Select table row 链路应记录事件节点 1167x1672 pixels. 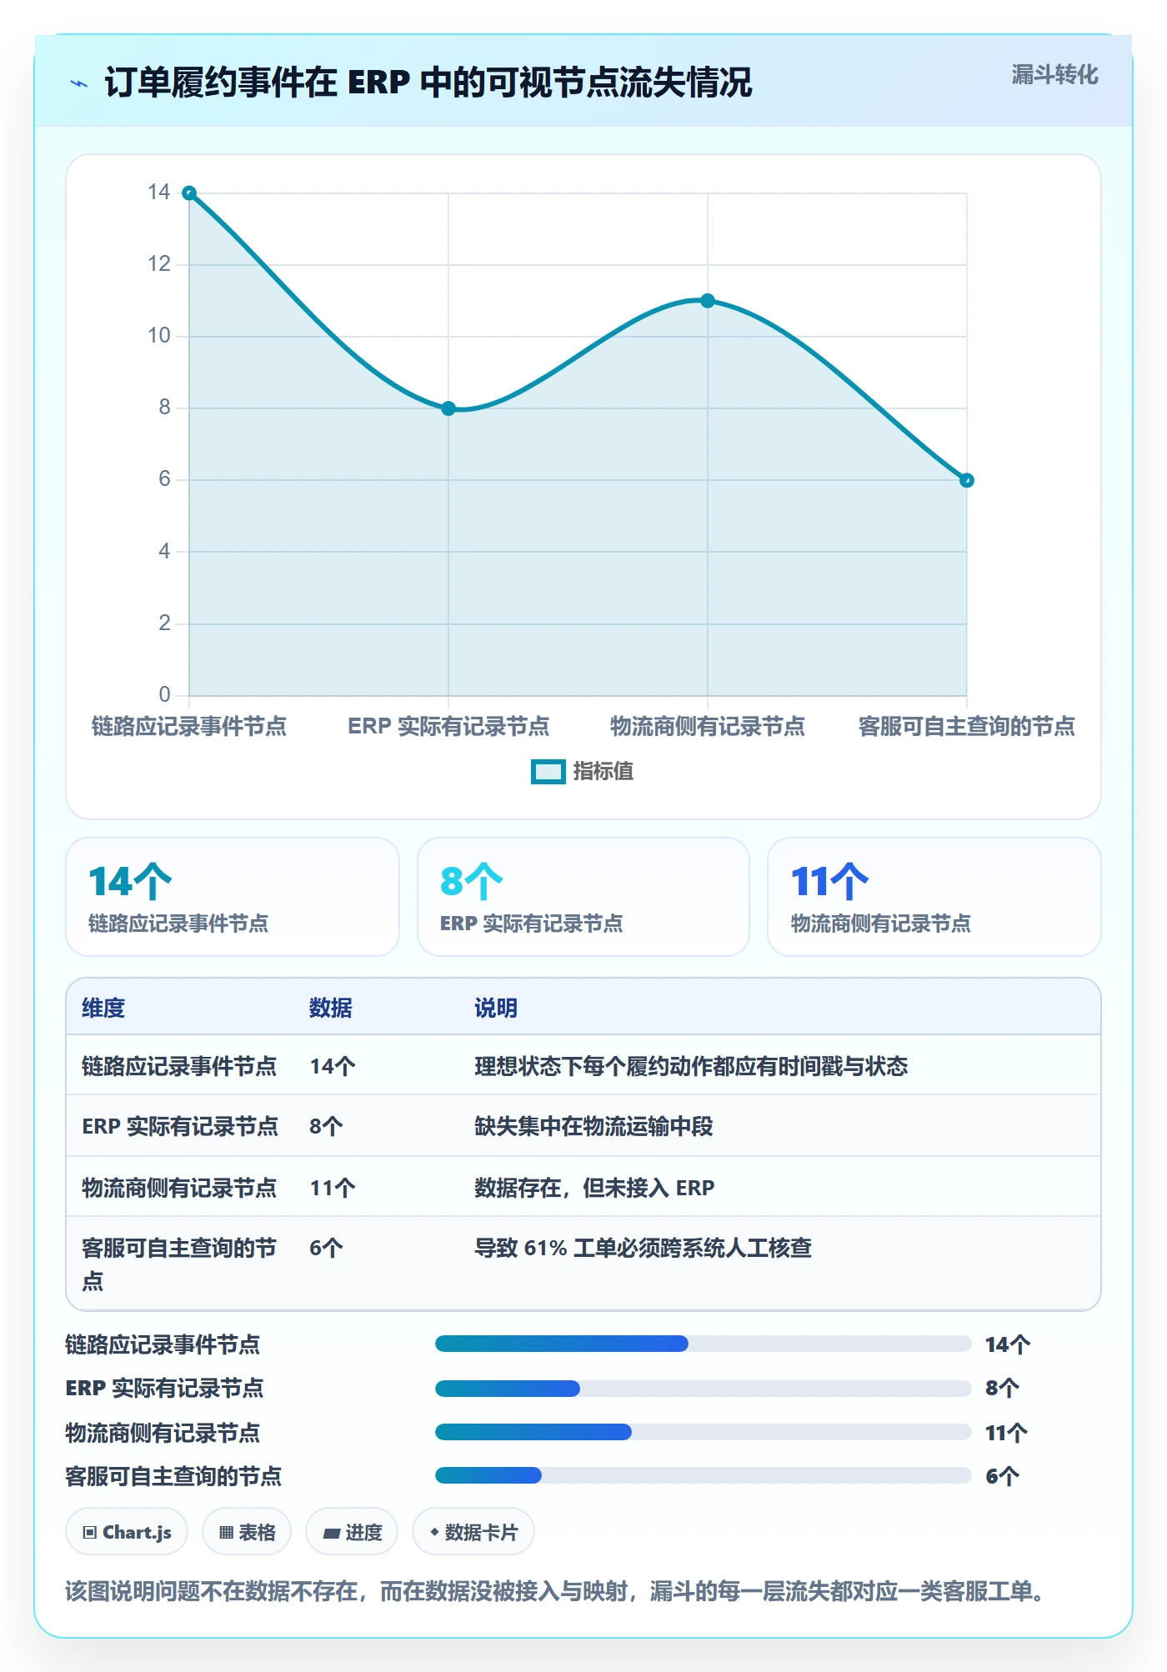(583, 1065)
